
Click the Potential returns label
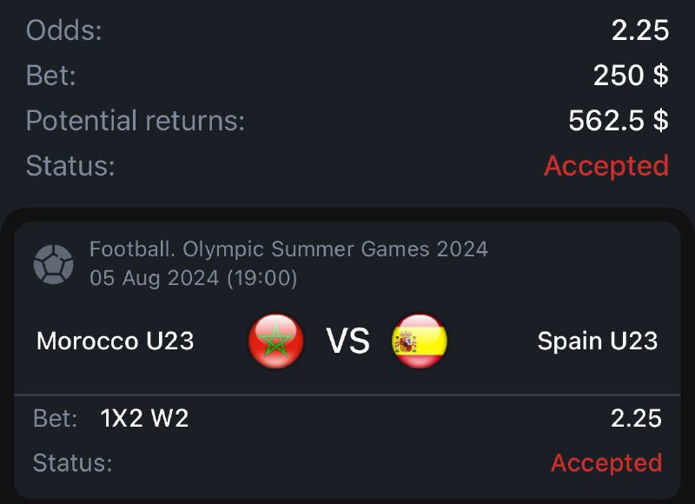point(136,121)
